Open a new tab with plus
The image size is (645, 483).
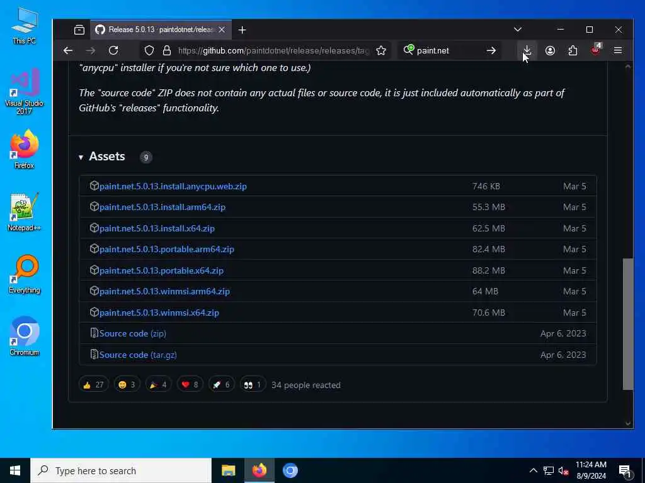(242, 30)
